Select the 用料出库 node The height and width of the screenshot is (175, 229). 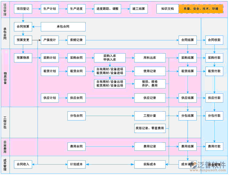[150, 57]
